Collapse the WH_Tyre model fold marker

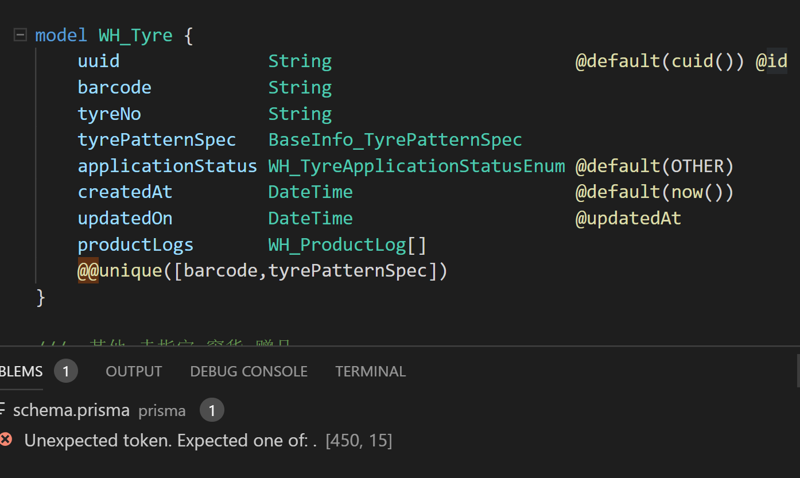tap(20, 36)
